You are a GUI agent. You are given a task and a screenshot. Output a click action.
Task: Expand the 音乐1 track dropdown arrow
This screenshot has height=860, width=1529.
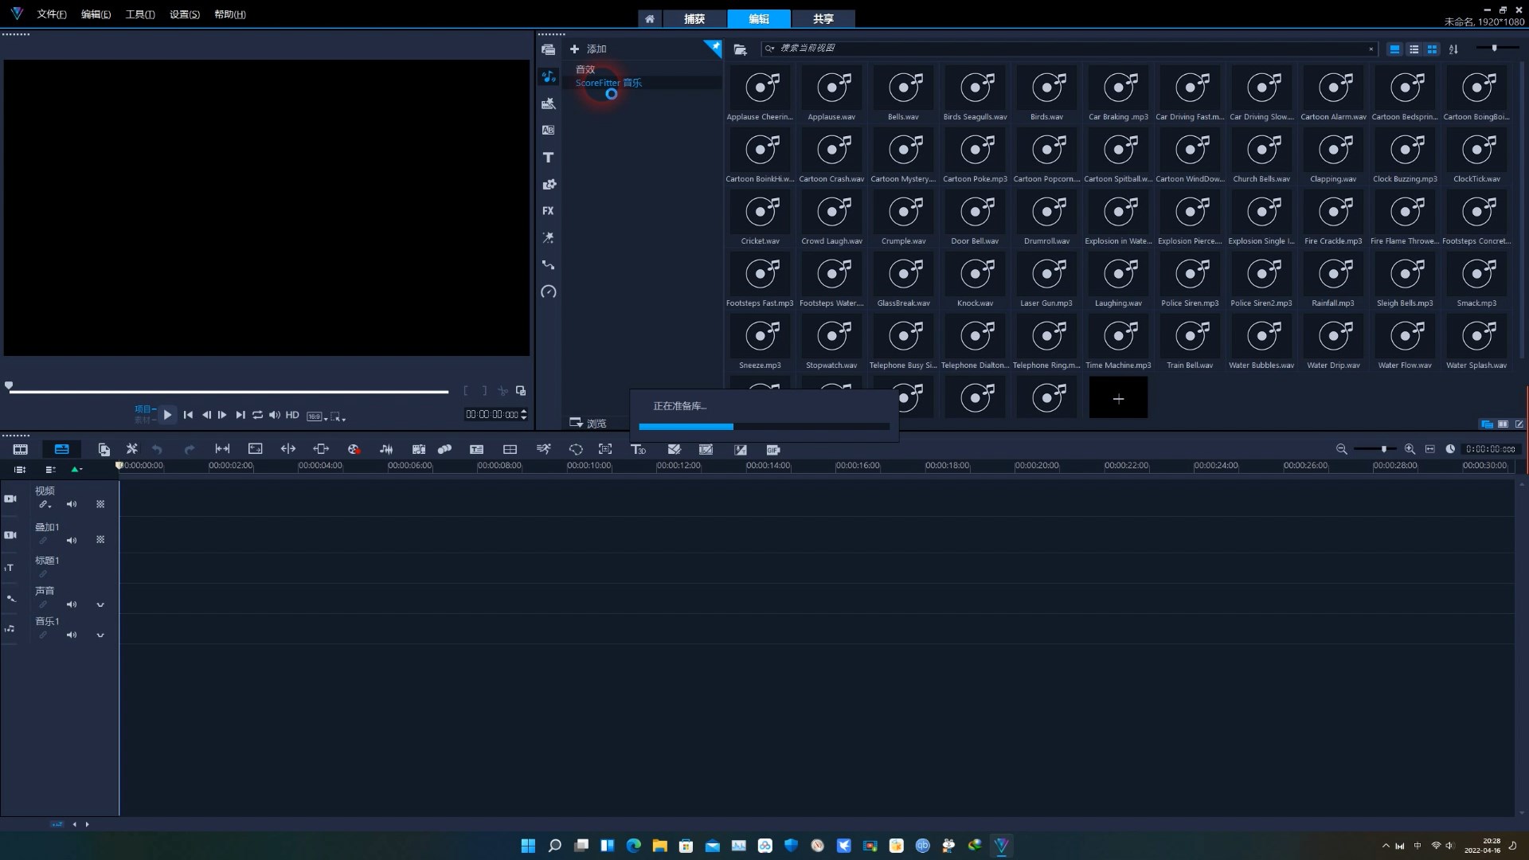coord(101,635)
